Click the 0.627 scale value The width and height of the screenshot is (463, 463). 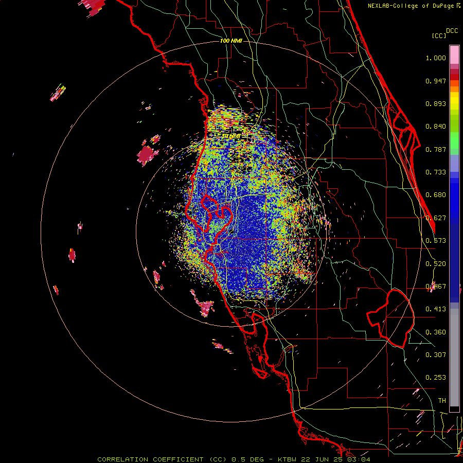pos(436,218)
